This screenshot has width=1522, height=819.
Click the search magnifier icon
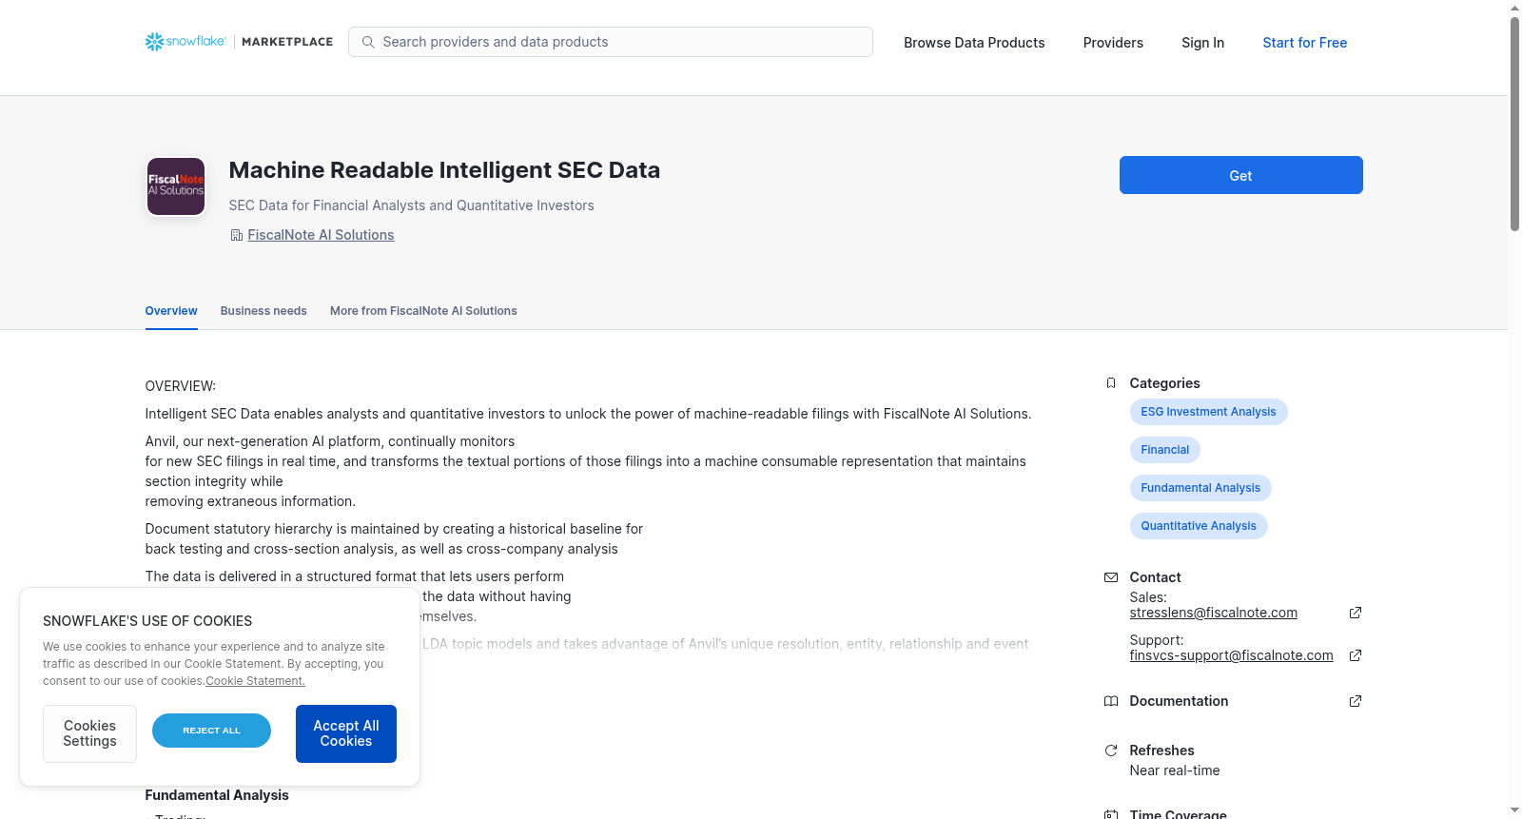point(368,42)
